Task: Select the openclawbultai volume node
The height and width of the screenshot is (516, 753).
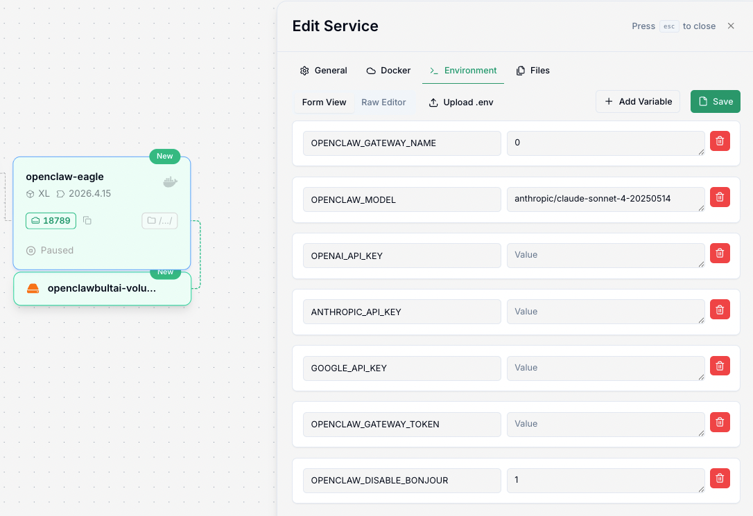Action: [x=102, y=289]
